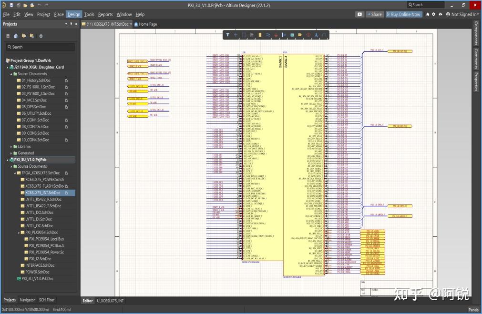The width and height of the screenshot is (482, 314).
Task: Click the home icon near Buy Online
Action: (x=428, y=14)
